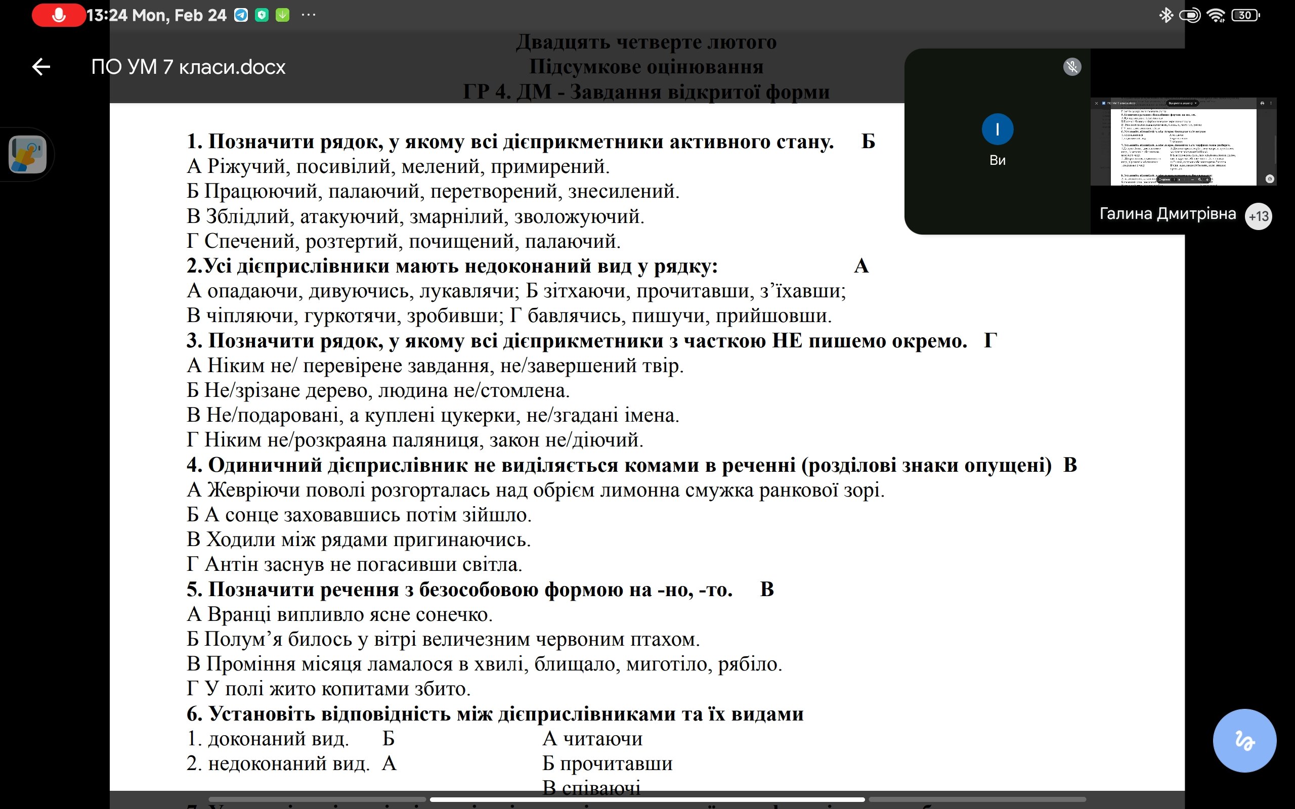Screen dimensions: 1295x809
Task: Tap the line 1. доконаний вид. Б
Action: coord(291,739)
